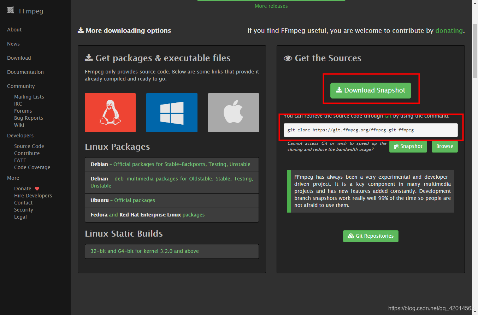Click the FFmpeg logo icon in sidebar

[x=11, y=10]
